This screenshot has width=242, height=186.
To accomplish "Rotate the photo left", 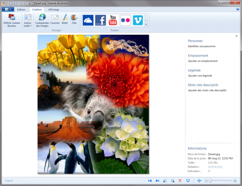I will pyautogui.click(x=165, y=180).
